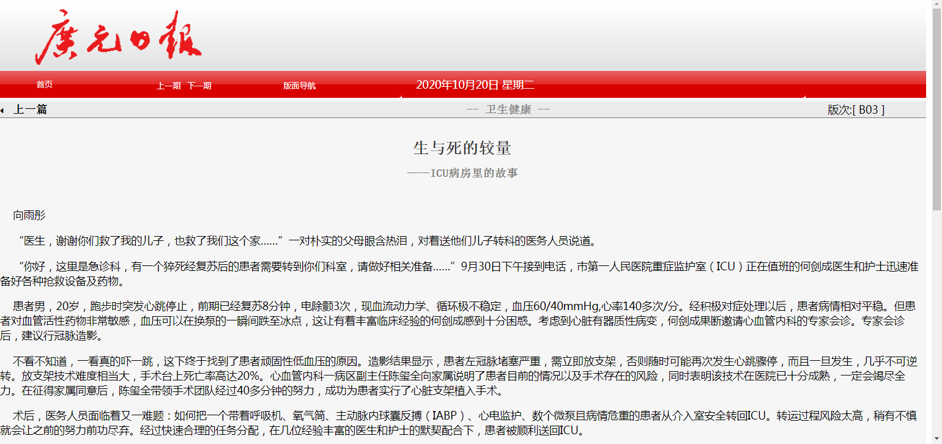The height and width of the screenshot is (444, 942).
Task: Click the scrollbar's up arrow button
Action: click(x=936, y=4)
